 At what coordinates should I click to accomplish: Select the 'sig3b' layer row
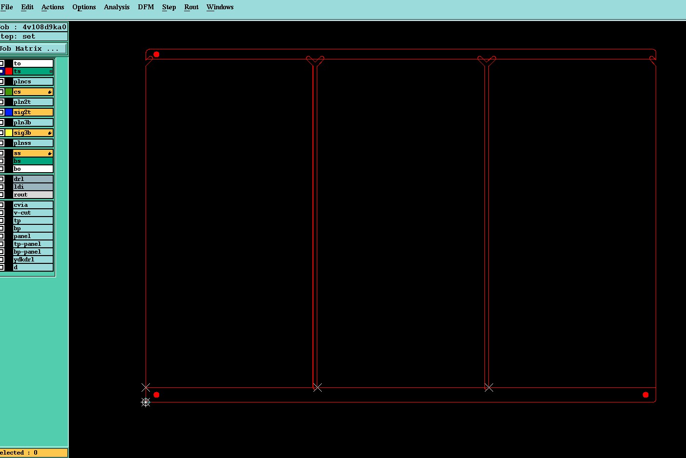click(33, 133)
